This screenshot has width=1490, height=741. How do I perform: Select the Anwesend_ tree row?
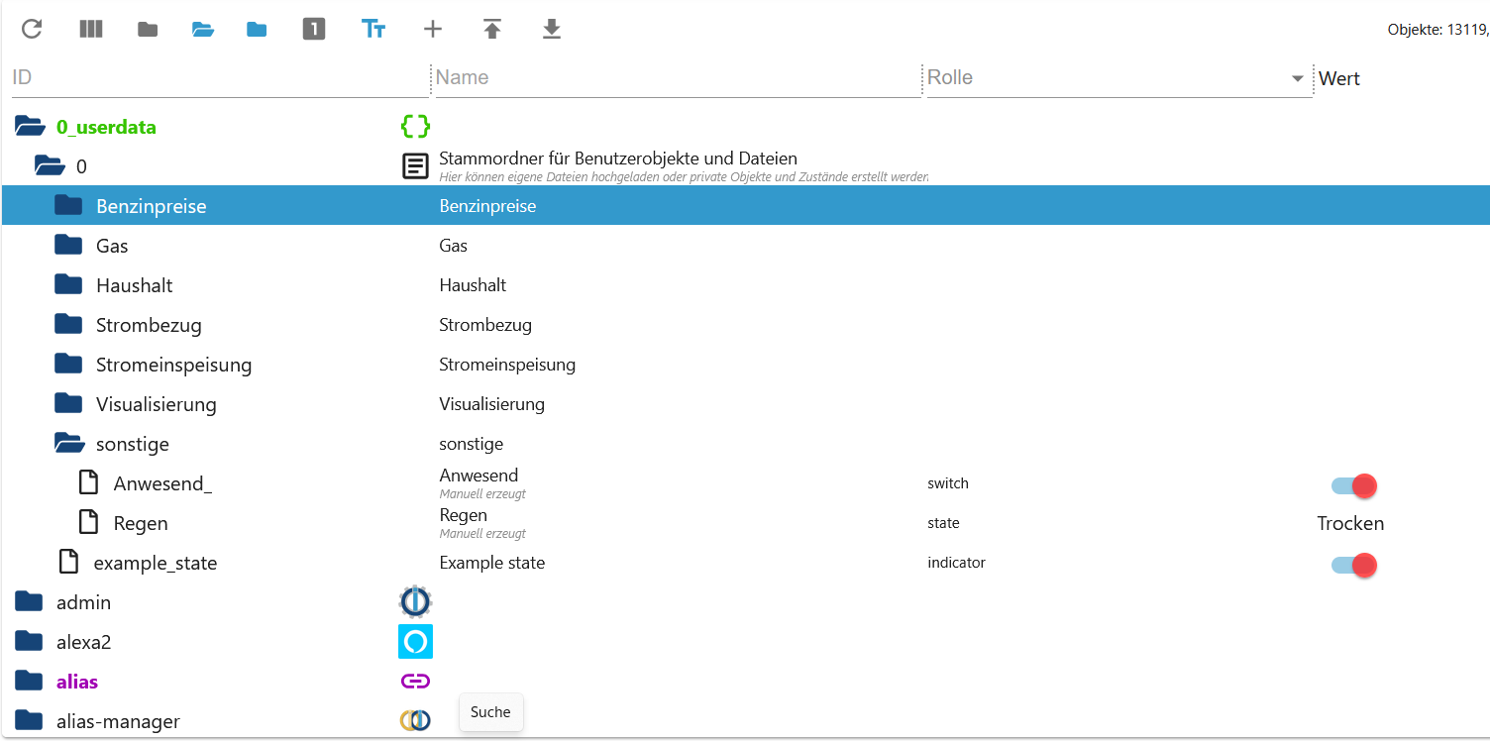tap(745, 483)
